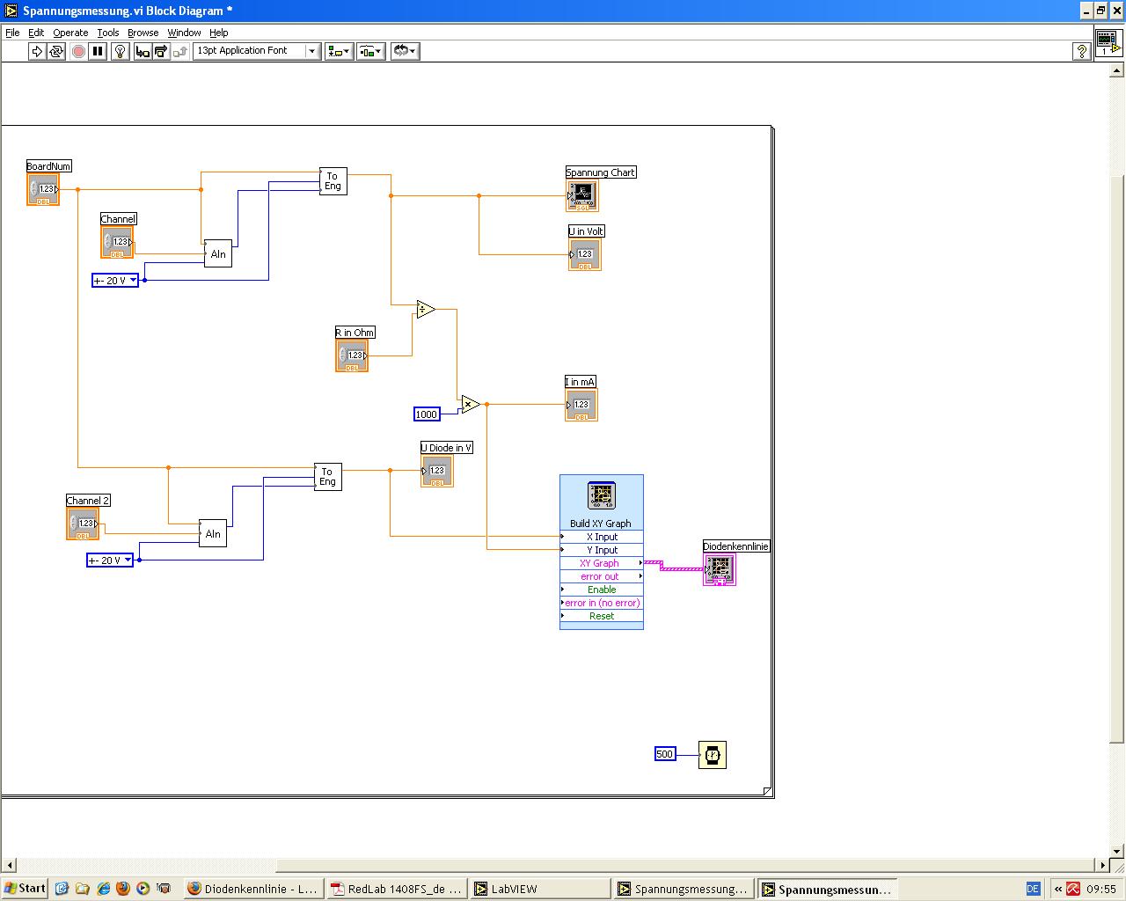Click the 500 wait time constant

pos(665,754)
